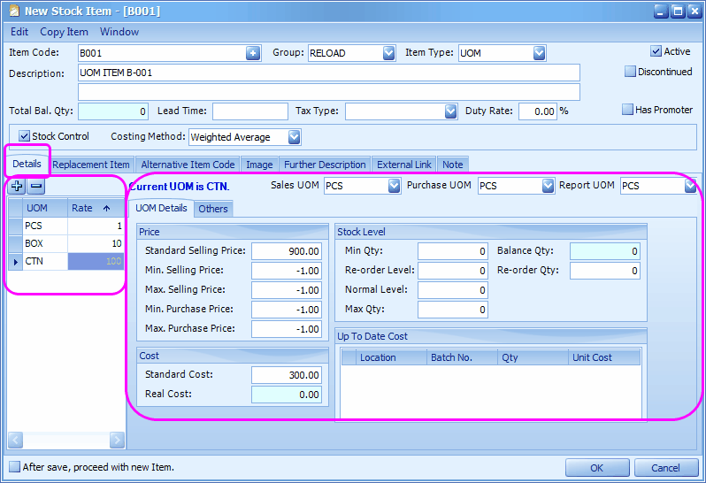Click the OK button
The image size is (706, 483).
click(x=597, y=468)
